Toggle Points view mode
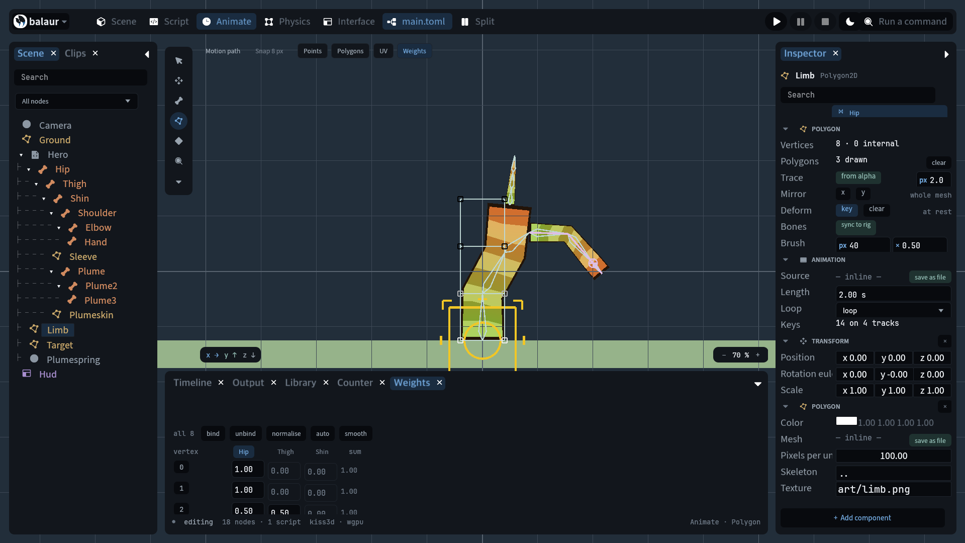Image resolution: width=965 pixels, height=543 pixels. click(x=313, y=51)
